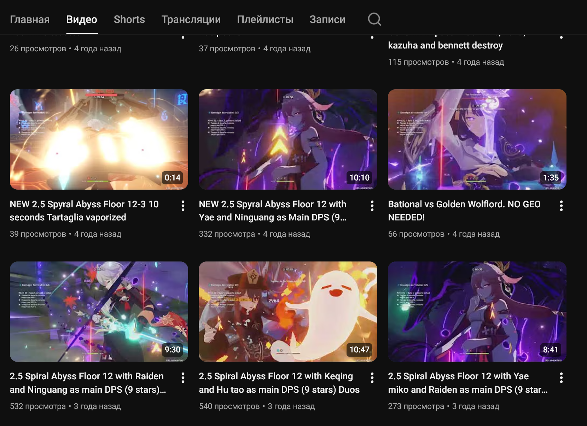Open title 'NEW 2.5 Spyral Abyss Floor 12 with Yae'
This screenshot has height=426, width=587.
(273, 211)
